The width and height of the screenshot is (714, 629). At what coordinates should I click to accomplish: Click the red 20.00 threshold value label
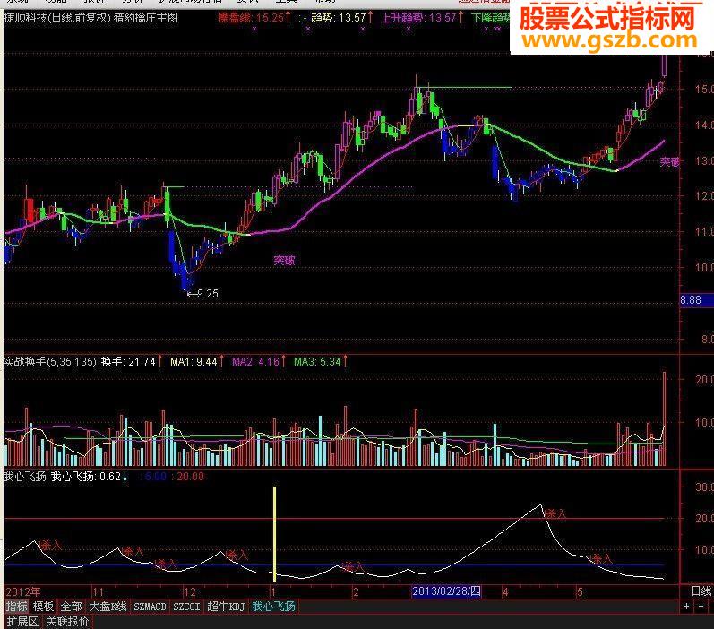[x=190, y=477]
